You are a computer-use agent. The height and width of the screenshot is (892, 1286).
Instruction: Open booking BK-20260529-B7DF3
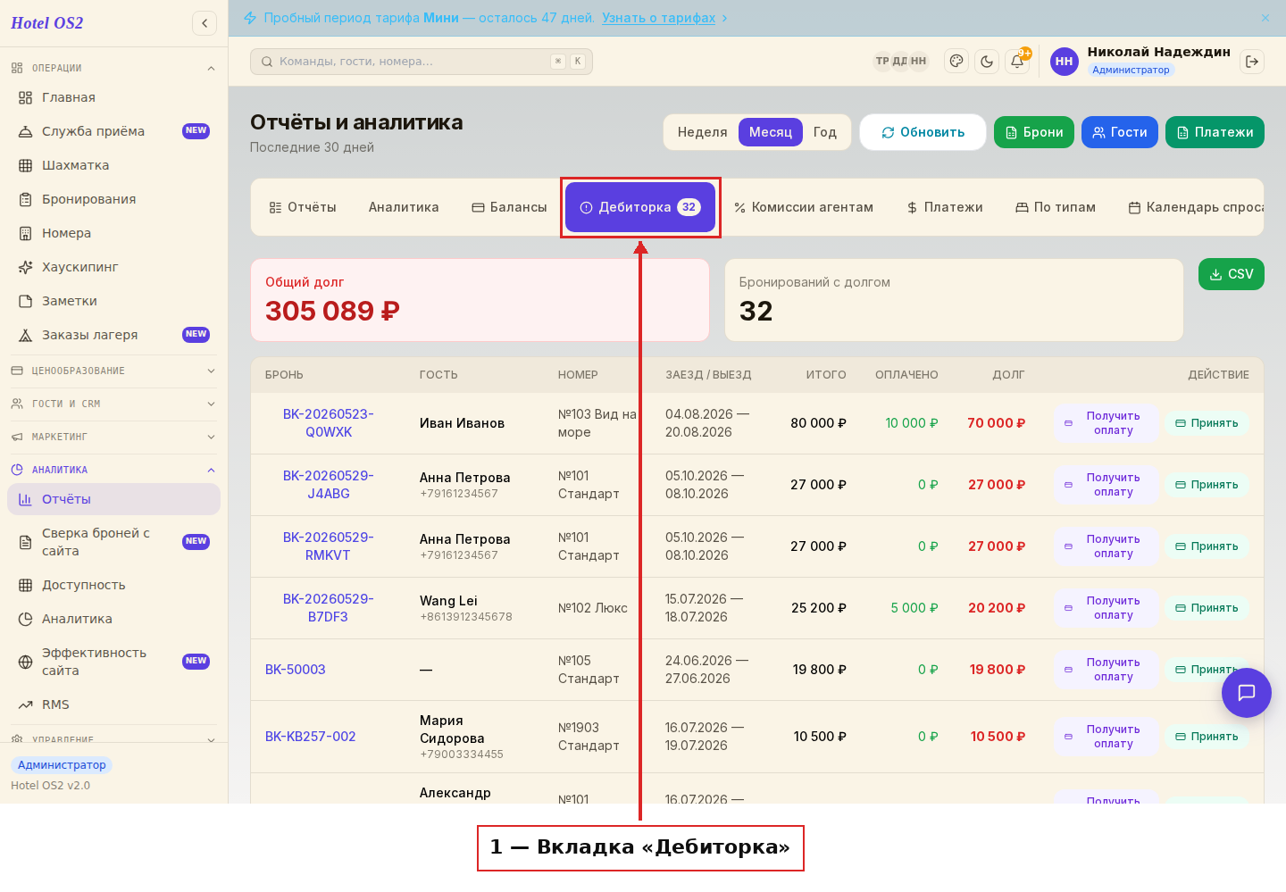[329, 608]
